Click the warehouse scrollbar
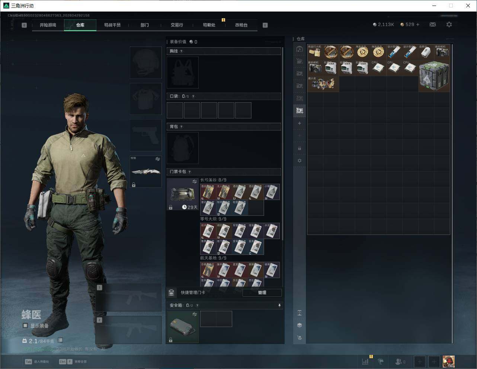This screenshot has width=477, height=369. click(452, 193)
